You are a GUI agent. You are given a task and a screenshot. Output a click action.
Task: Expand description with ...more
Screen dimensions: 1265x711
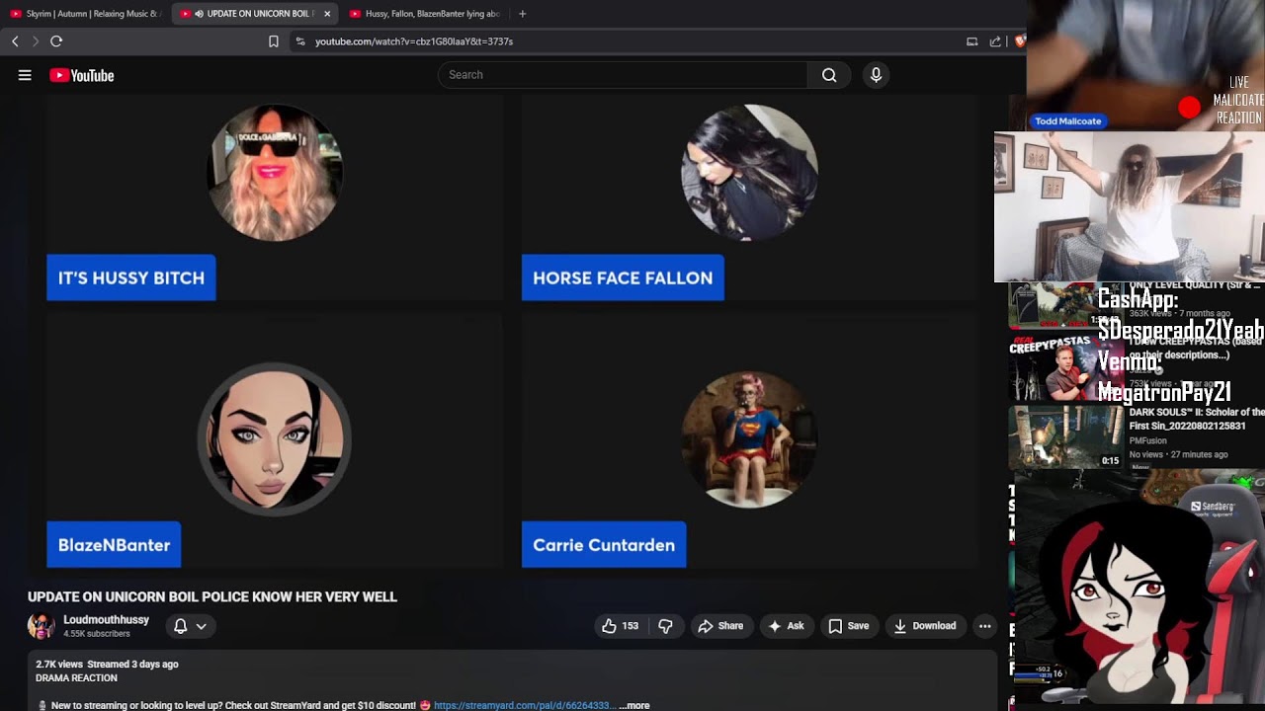coord(634,706)
